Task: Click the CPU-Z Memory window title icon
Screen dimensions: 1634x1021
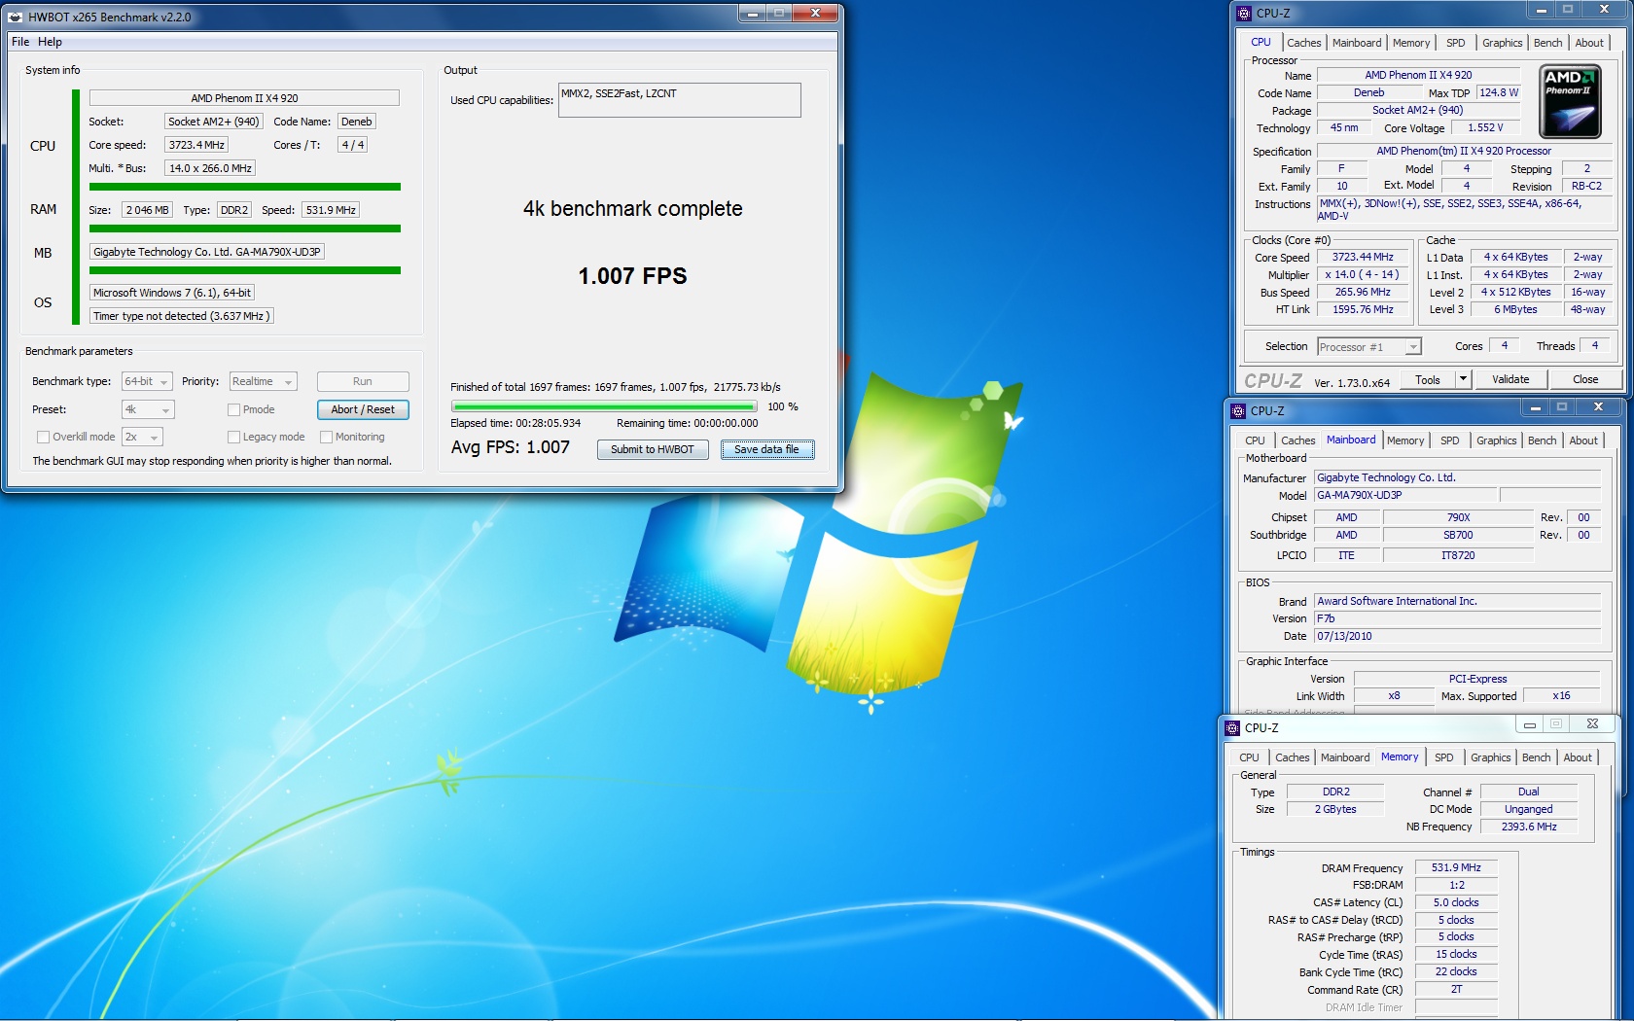Action: click(x=1232, y=727)
